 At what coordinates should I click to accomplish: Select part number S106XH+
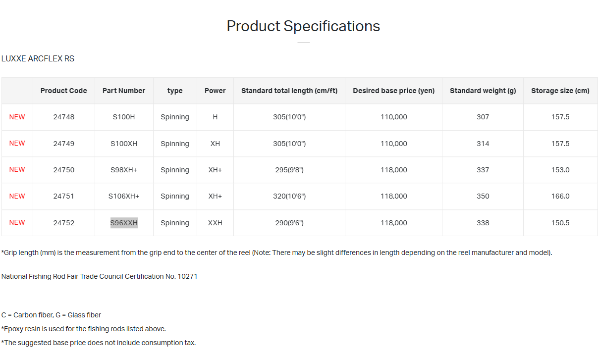[x=124, y=196]
